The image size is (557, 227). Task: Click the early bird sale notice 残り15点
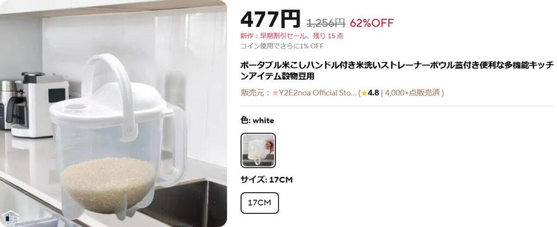(x=292, y=36)
